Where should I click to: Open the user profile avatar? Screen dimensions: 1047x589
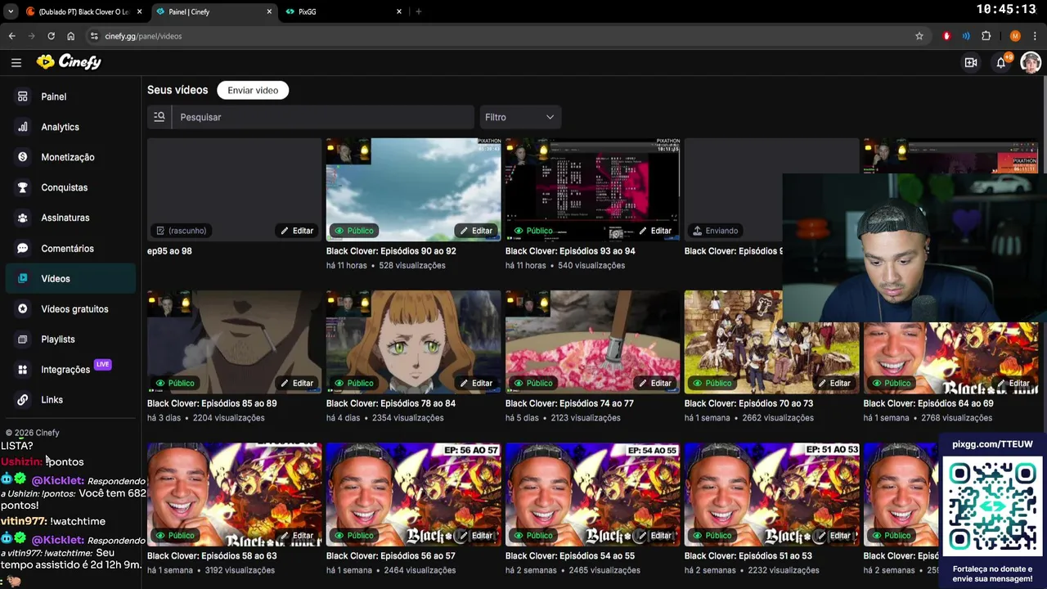(1030, 62)
